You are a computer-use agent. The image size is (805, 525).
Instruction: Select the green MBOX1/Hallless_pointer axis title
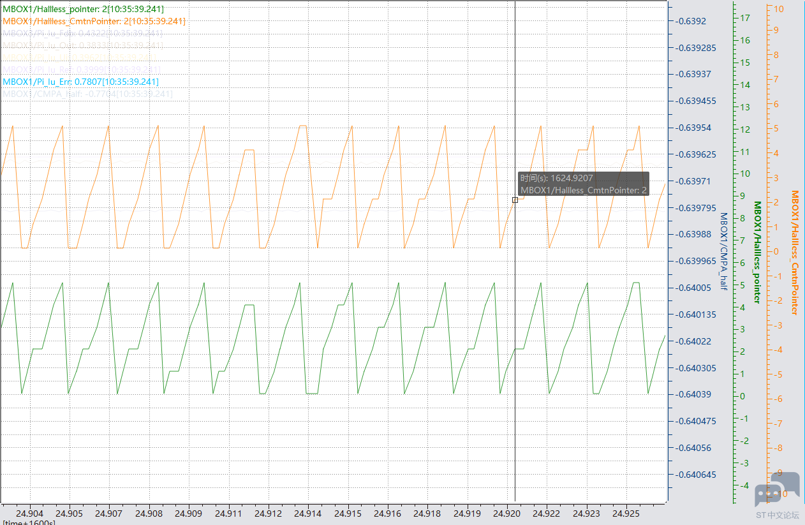pos(757,252)
